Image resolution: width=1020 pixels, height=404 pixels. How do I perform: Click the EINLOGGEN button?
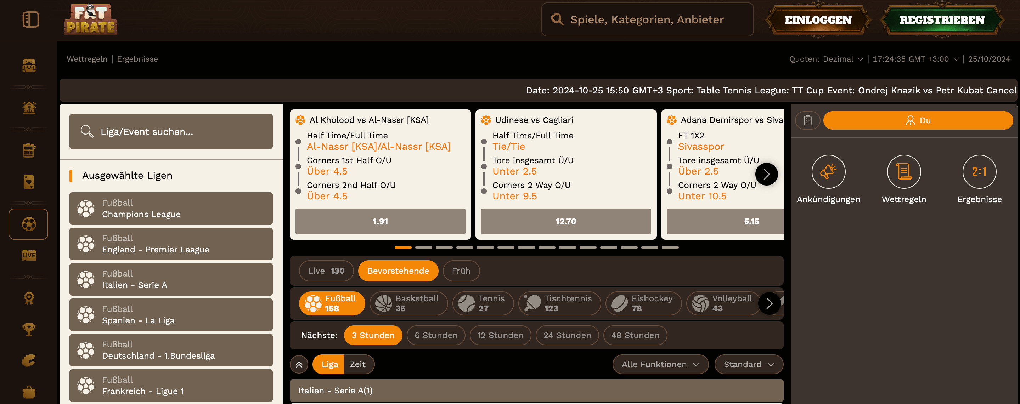point(818,20)
